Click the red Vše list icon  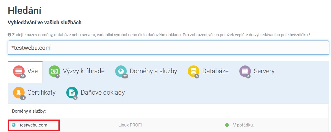(x=19, y=71)
